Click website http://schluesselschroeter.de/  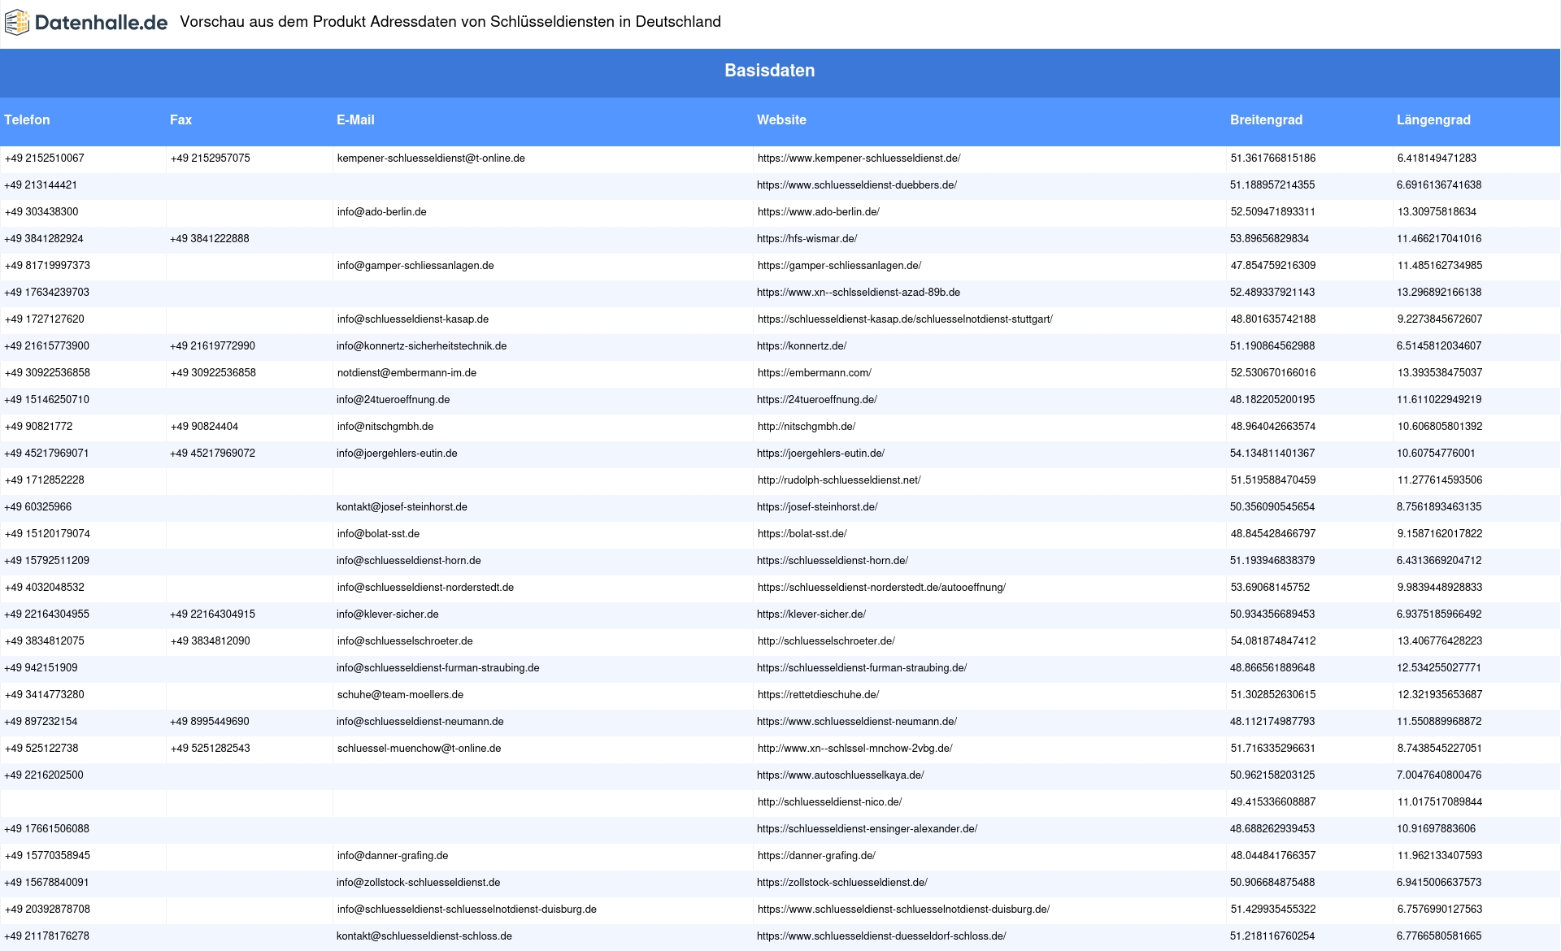[826, 641]
